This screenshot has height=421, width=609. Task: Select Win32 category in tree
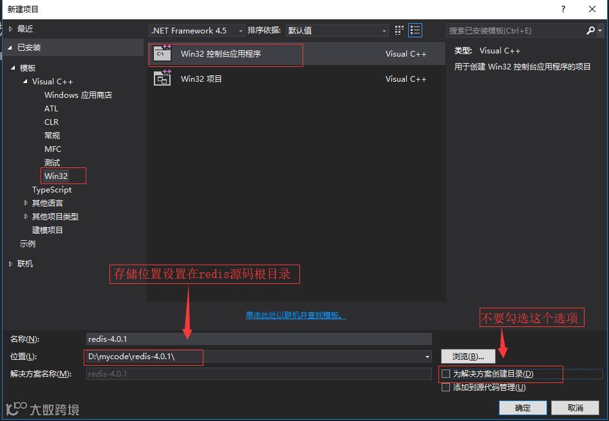pos(56,176)
